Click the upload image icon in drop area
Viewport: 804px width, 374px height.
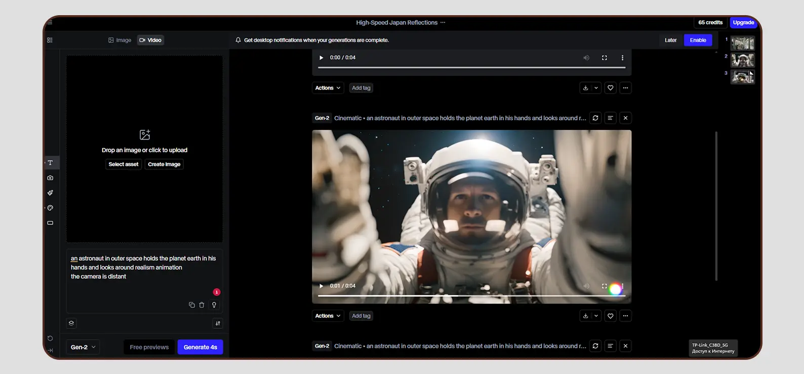(145, 134)
